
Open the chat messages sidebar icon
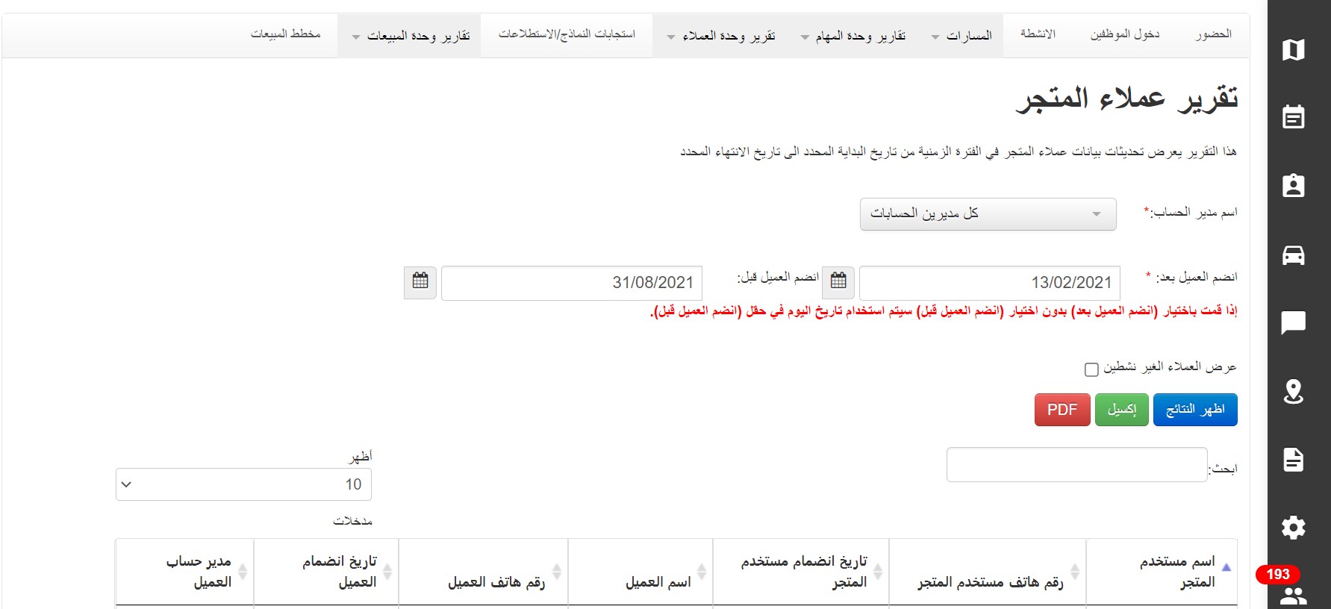1293,322
